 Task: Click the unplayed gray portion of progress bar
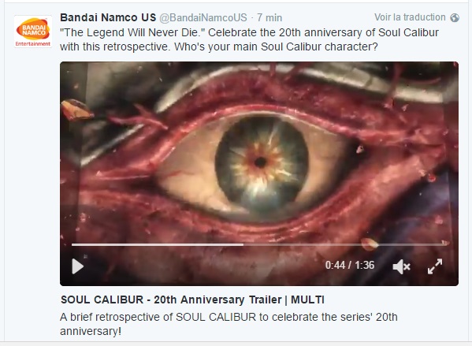[345, 244]
